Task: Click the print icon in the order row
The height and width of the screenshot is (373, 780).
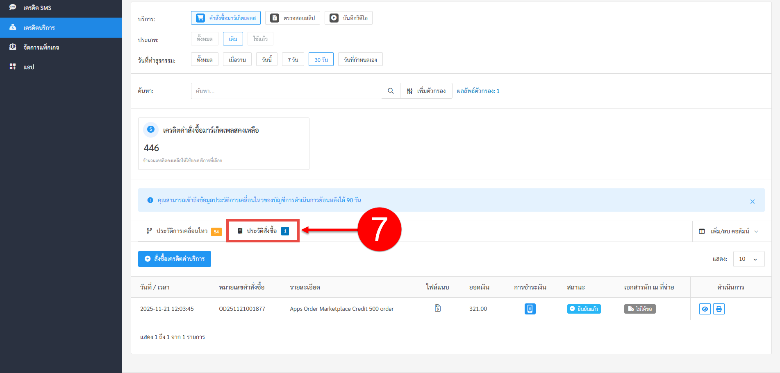Action: [719, 309]
